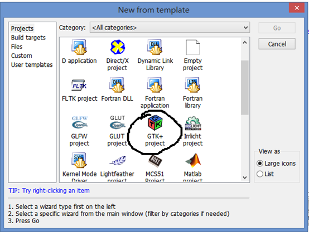The width and height of the screenshot is (309, 232).
Task: Choose the Kernel Mode Driver icon
Action: click(79, 160)
